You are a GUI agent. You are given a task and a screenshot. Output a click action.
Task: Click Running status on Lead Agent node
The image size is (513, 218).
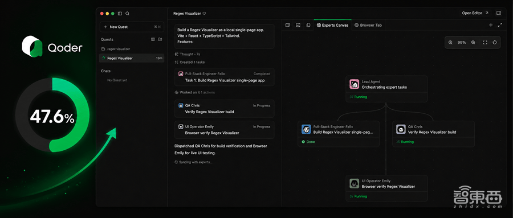[359, 97]
